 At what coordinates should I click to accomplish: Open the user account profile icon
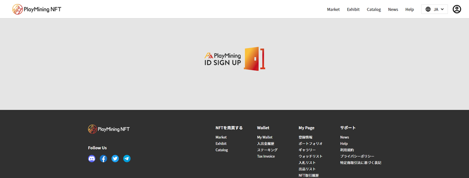tap(457, 9)
